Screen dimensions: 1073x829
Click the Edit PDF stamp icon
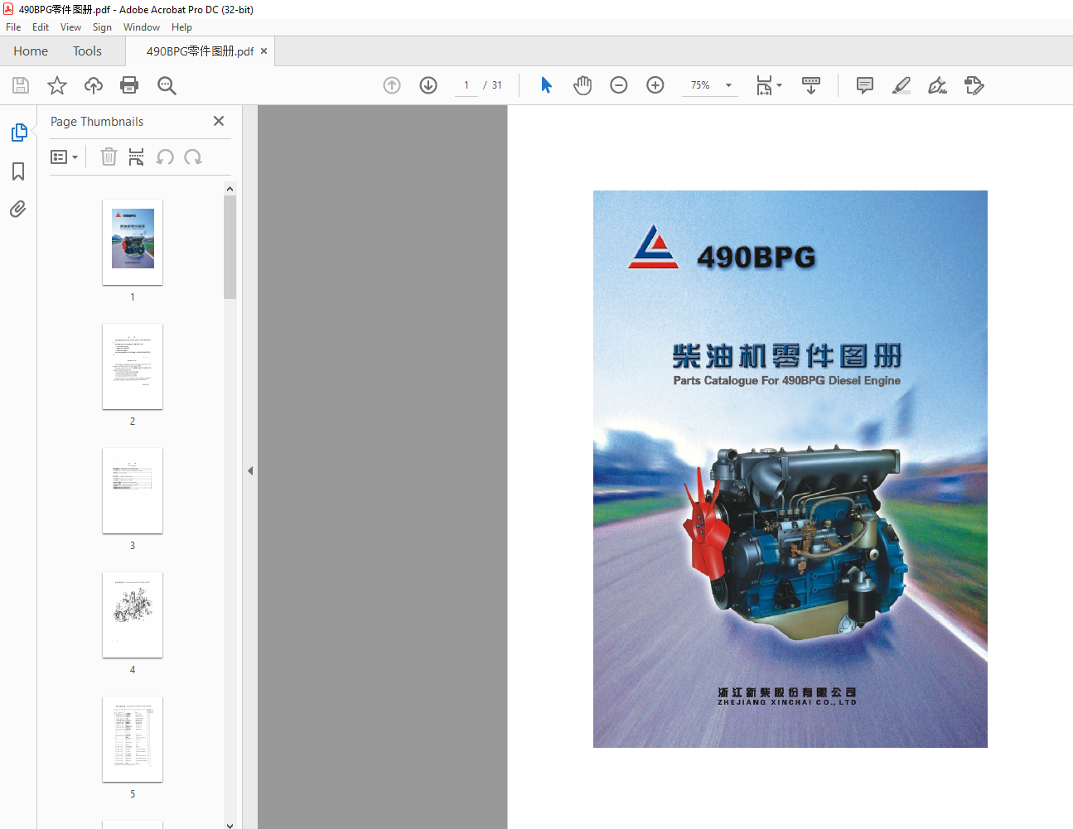tap(974, 85)
